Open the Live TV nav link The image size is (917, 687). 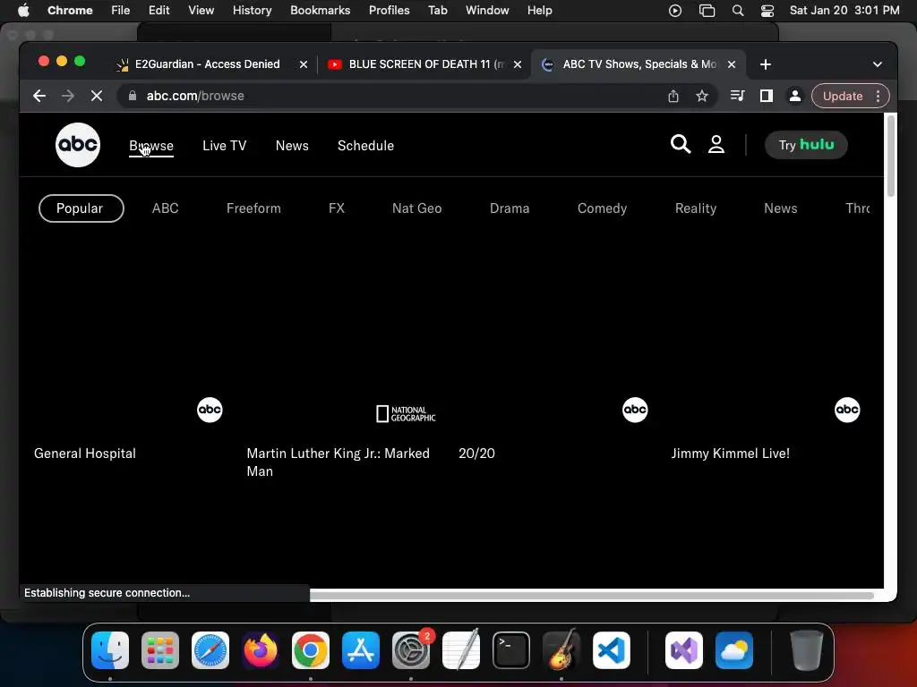coord(224,146)
